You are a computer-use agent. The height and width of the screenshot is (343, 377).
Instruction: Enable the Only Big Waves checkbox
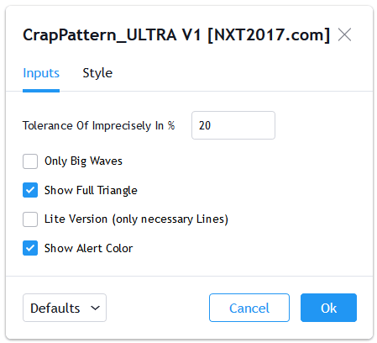30,161
